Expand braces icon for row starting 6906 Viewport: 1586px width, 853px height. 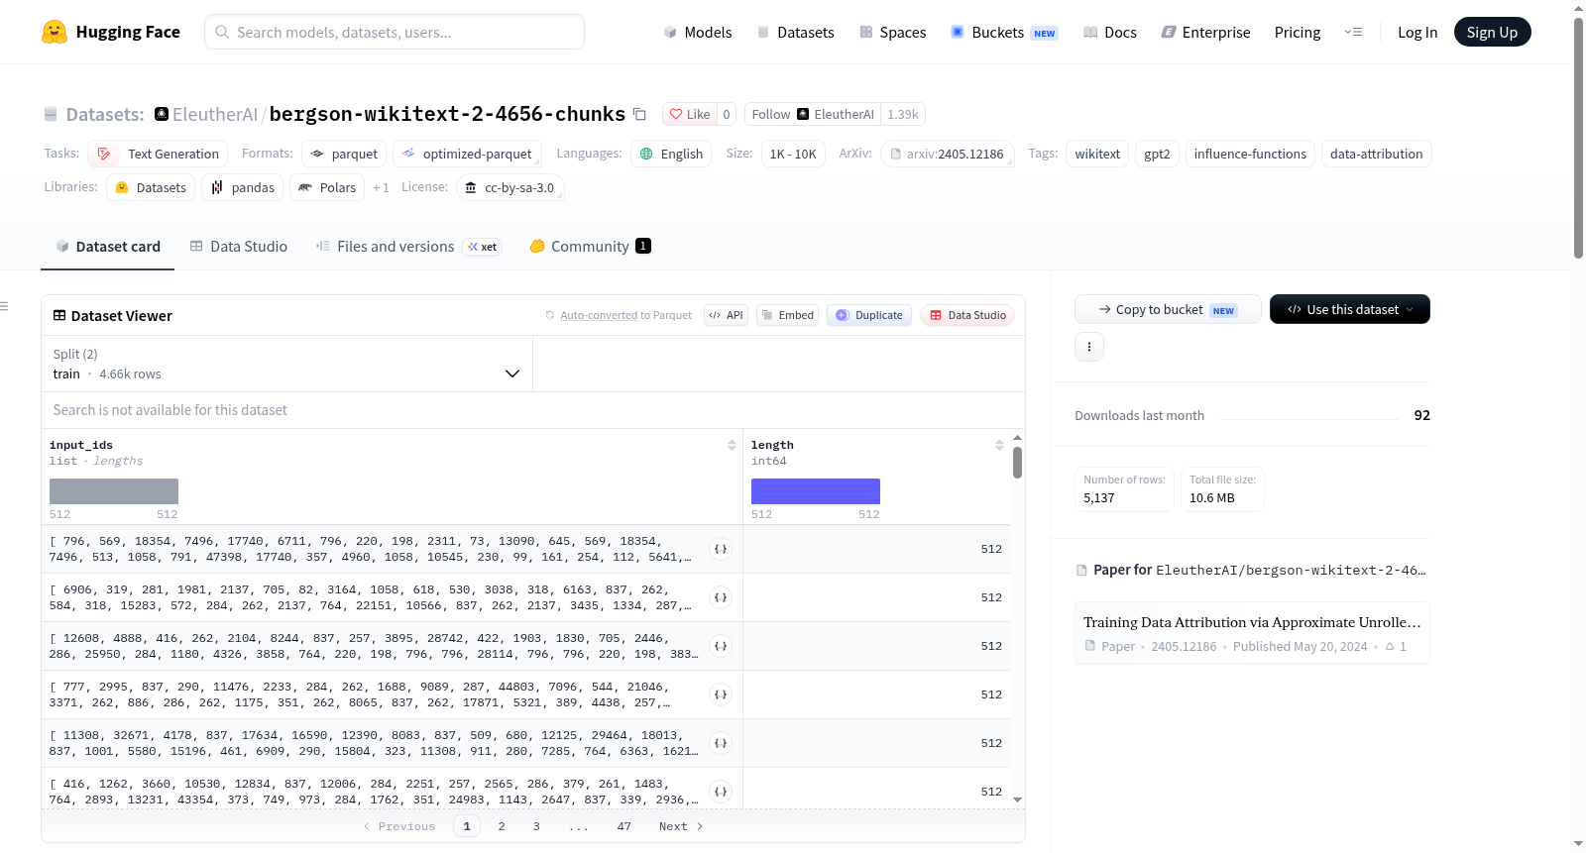(x=721, y=597)
